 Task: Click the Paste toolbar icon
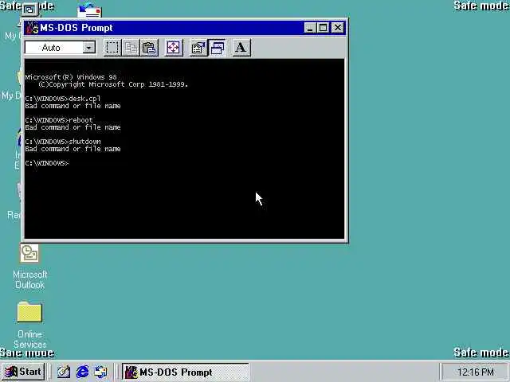point(149,48)
